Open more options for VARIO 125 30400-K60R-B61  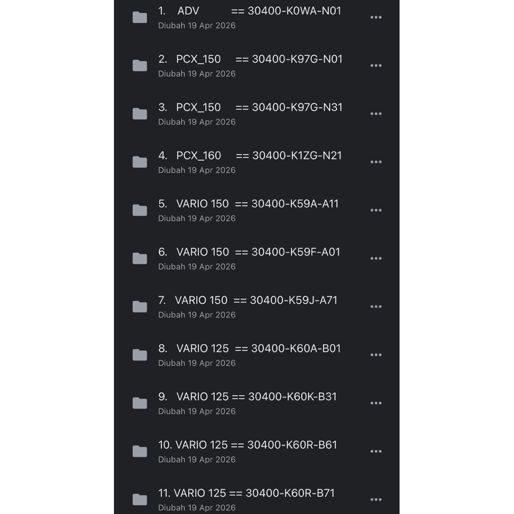[x=375, y=451]
